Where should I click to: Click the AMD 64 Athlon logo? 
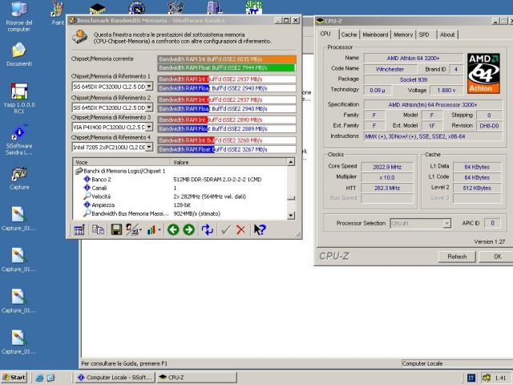[x=483, y=73]
